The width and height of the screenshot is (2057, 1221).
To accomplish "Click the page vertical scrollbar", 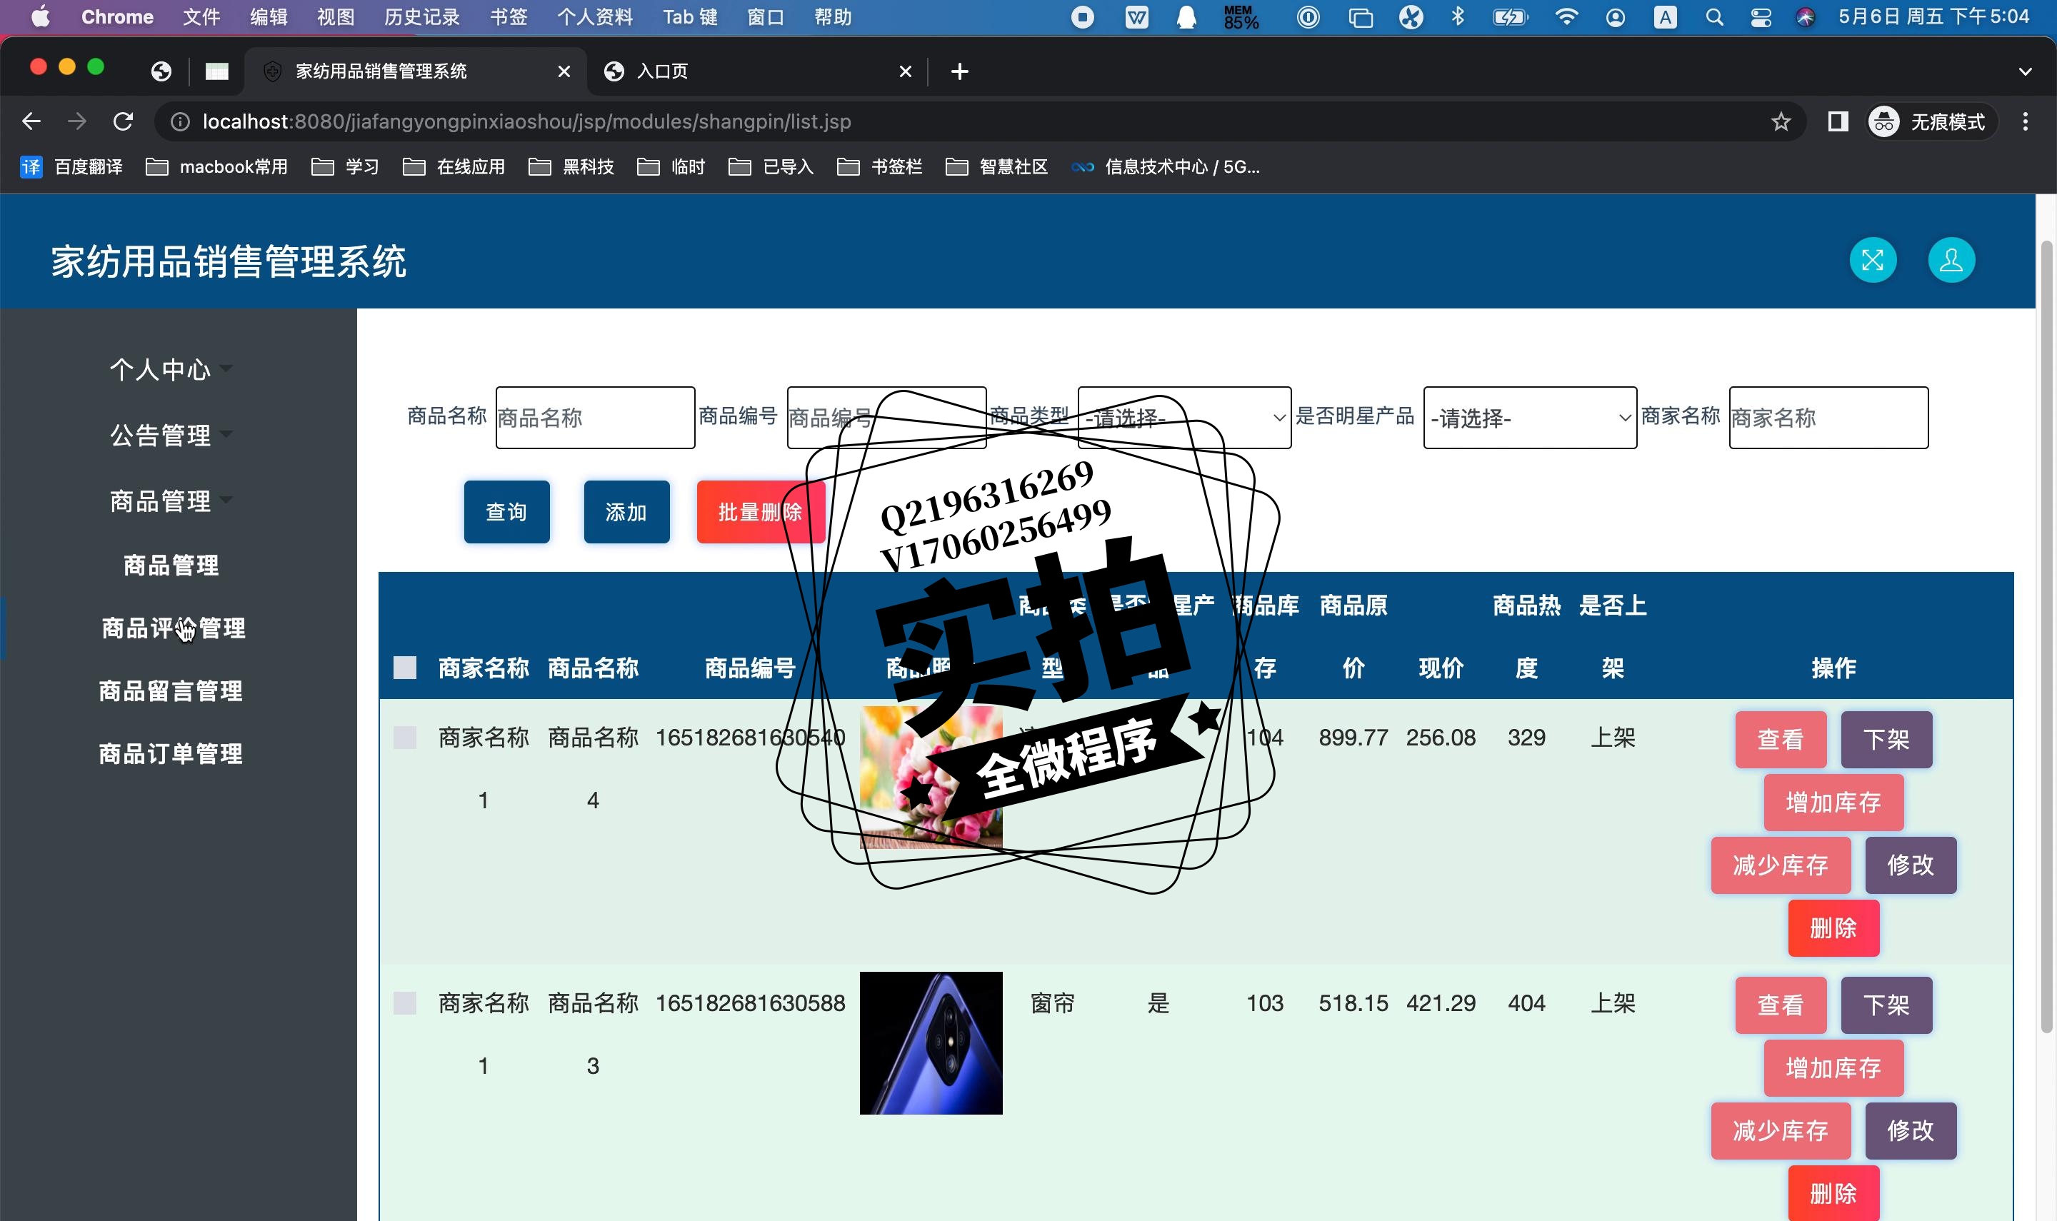I will [x=2046, y=636].
